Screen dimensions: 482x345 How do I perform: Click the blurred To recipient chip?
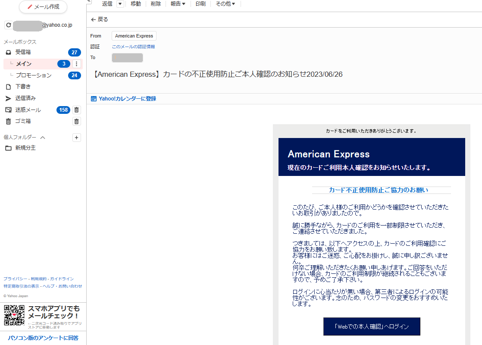click(127, 57)
